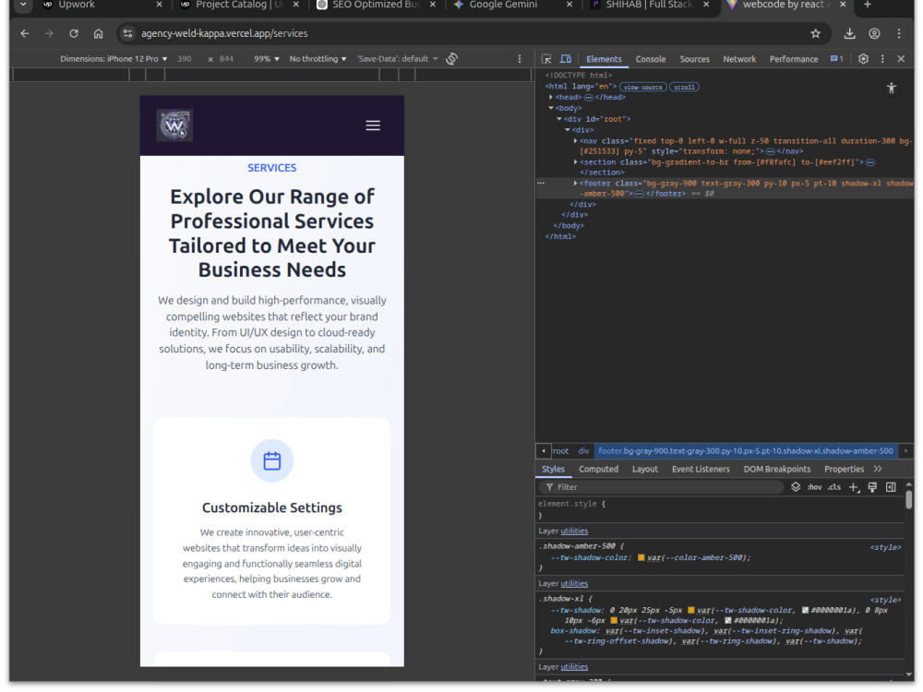Open tab search dropdown arrow
The height and width of the screenshot is (692, 923).
[x=23, y=5]
